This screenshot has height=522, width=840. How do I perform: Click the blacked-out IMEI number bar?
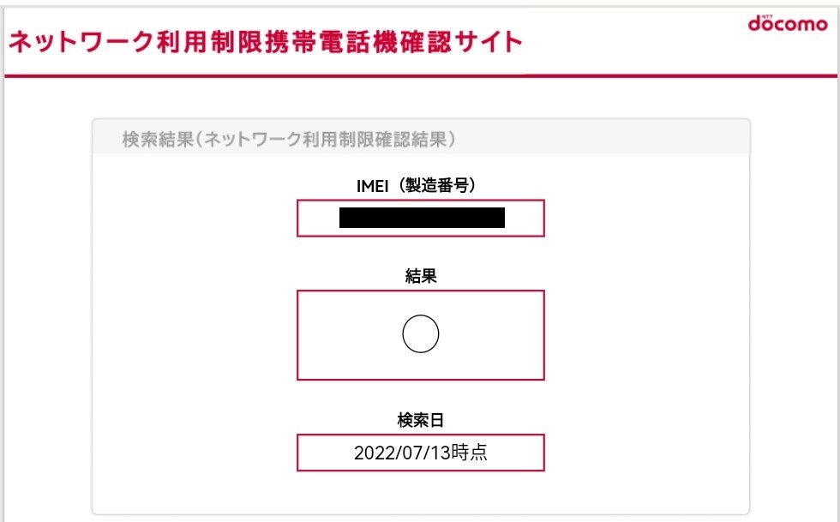click(x=422, y=218)
